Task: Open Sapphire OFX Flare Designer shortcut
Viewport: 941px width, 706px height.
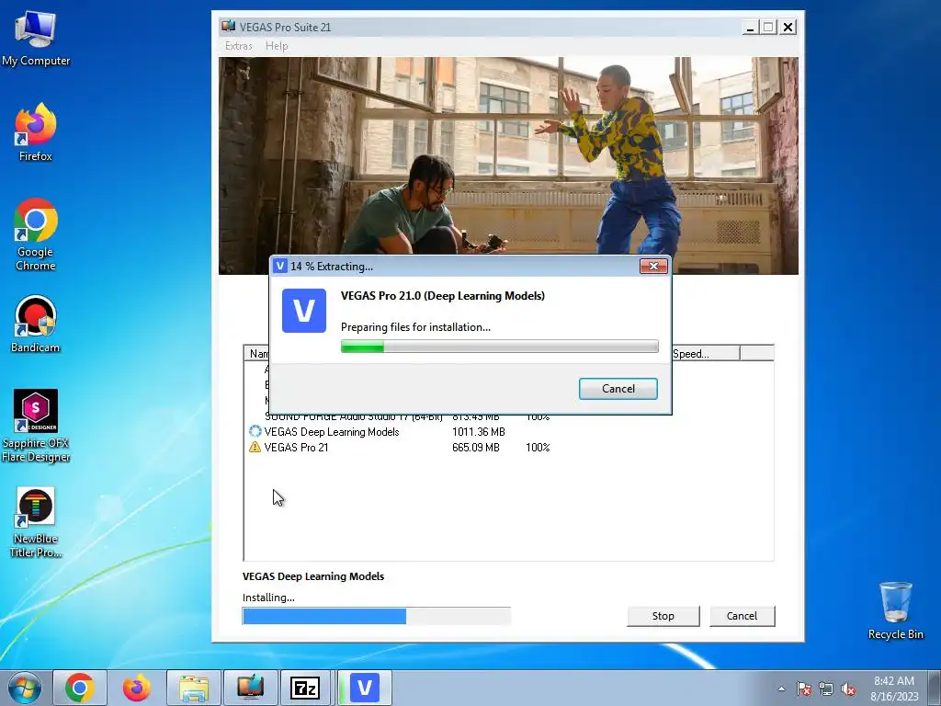Action: click(x=36, y=427)
